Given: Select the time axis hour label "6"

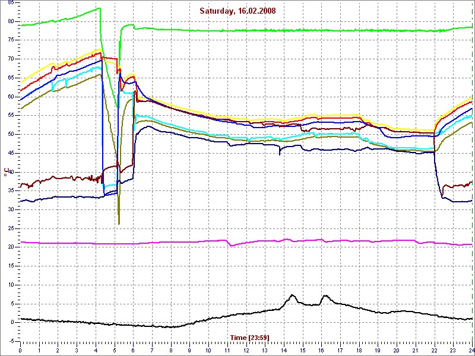Looking at the screenshot, I should click(133, 349).
